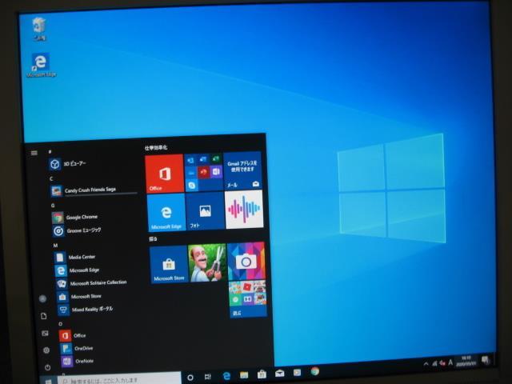Click the 仕事効率化 tile group header

pyautogui.click(x=156, y=147)
